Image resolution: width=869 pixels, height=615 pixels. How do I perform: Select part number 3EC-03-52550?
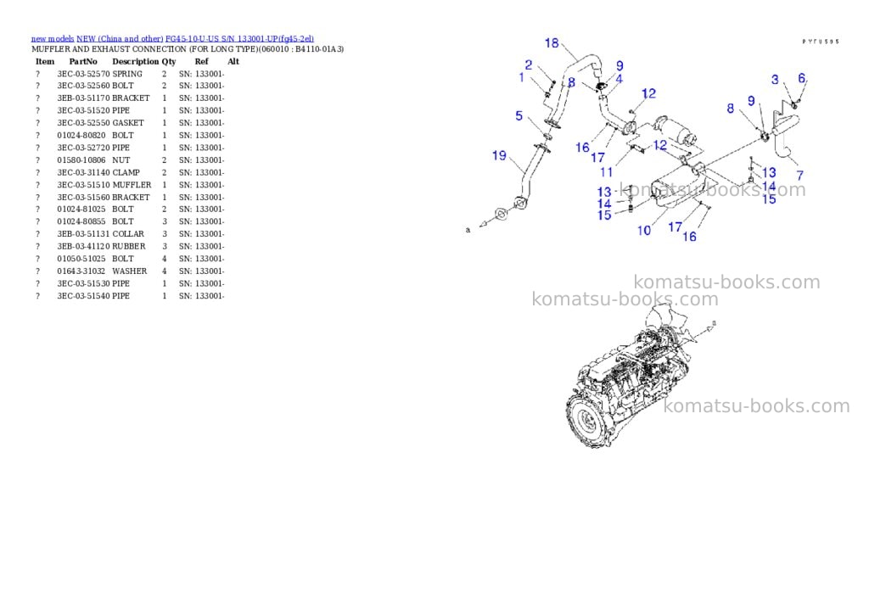83,123
